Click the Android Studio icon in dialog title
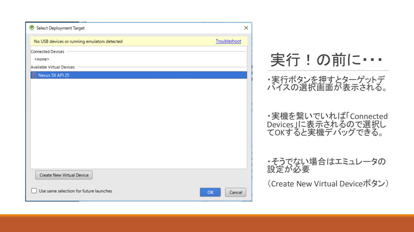This screenshot has height=232, width=414. pyautogui.click(x=32, y=28)
